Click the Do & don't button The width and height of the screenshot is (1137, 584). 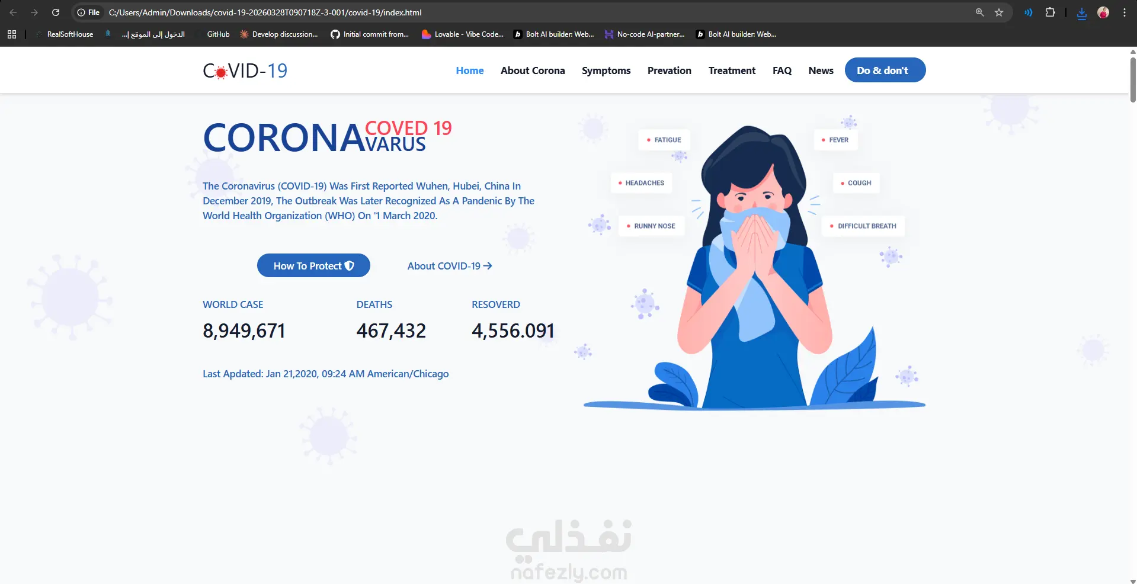pyautogui.click(x=885, y=70)
